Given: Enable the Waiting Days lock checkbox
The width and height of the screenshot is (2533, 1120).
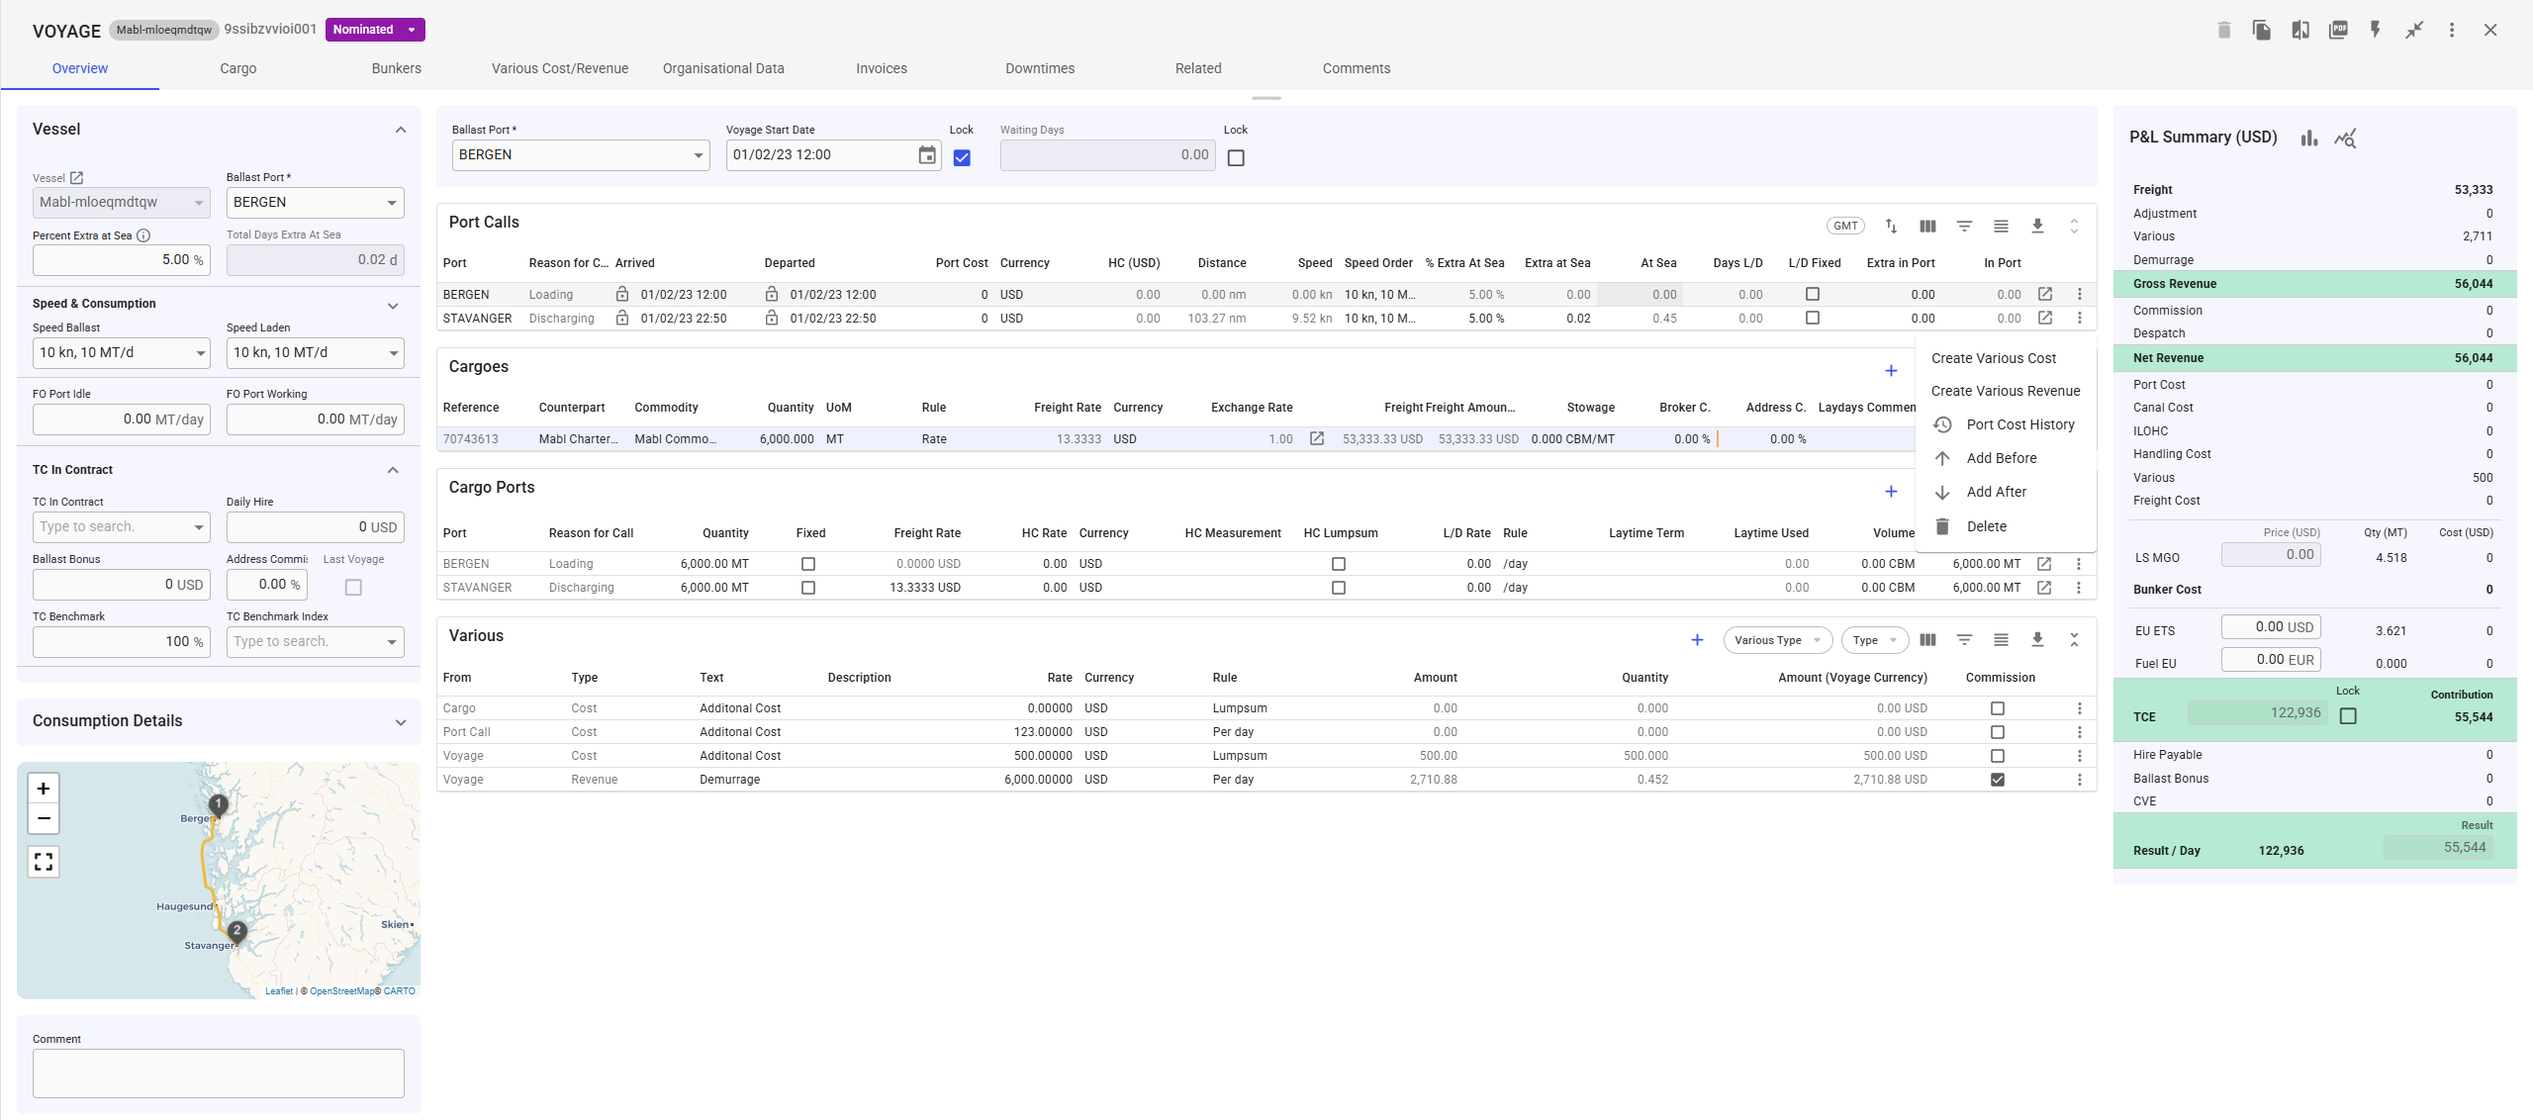Looking at the screenshot, I should [x=1236, y=157].
